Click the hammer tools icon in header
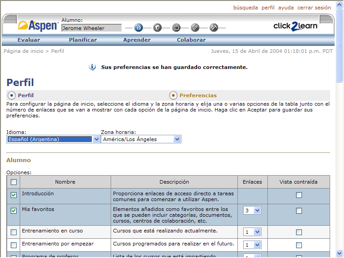 pyautogui.click(x=214, y=28)
